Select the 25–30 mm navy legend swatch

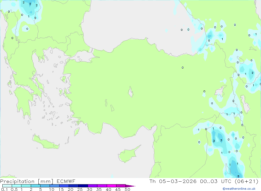[83, 186]
